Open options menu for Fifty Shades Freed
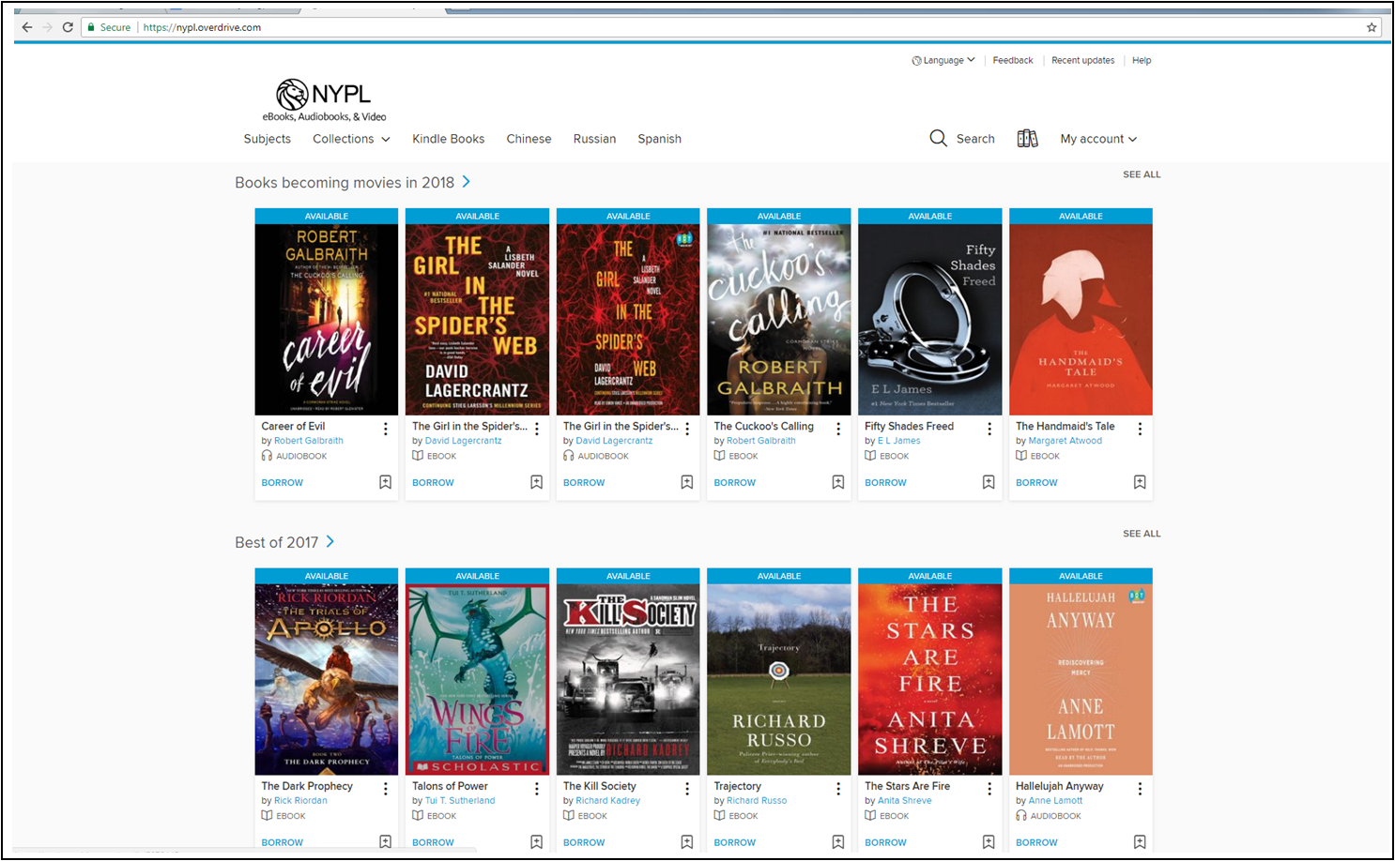Screen dimensions: 1395x861 tap(989, 429)
